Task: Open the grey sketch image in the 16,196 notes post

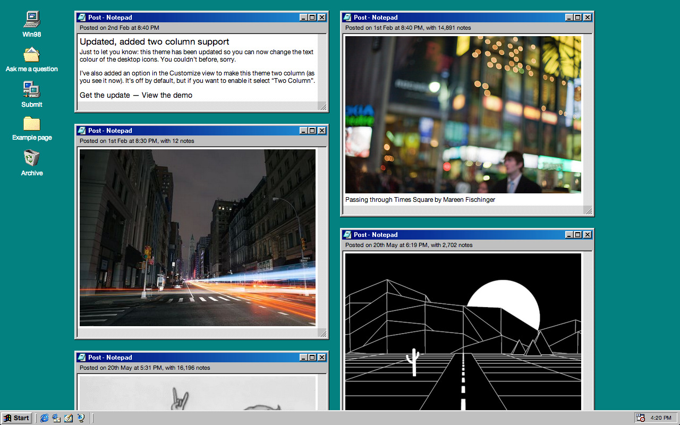Action: click(198, 393)
